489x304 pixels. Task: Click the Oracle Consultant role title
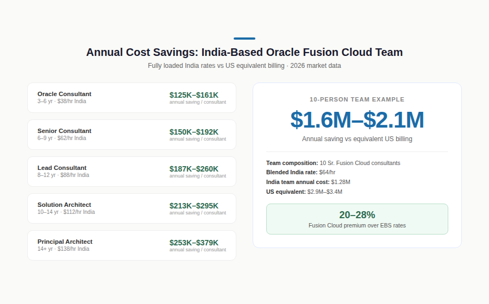click(64, 94)
